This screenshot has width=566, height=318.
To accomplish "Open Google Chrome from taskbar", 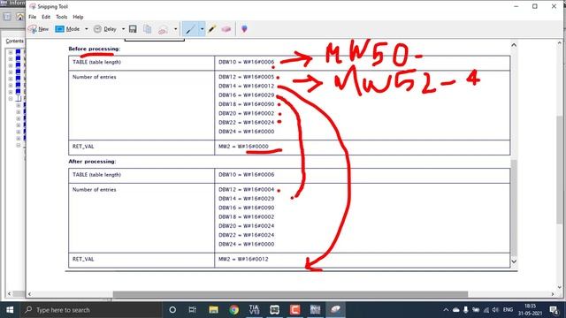I will pos(233,310).
